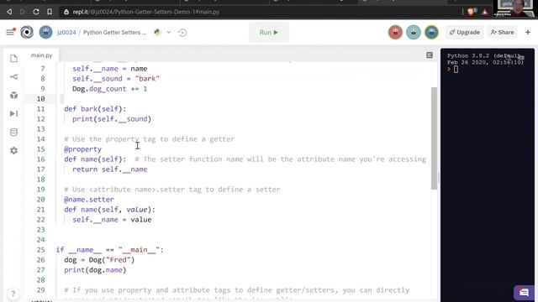This screenshot has width=538, height=302.
Task: Open the jz0024 profile link
Action: click(x=66, y=32)
